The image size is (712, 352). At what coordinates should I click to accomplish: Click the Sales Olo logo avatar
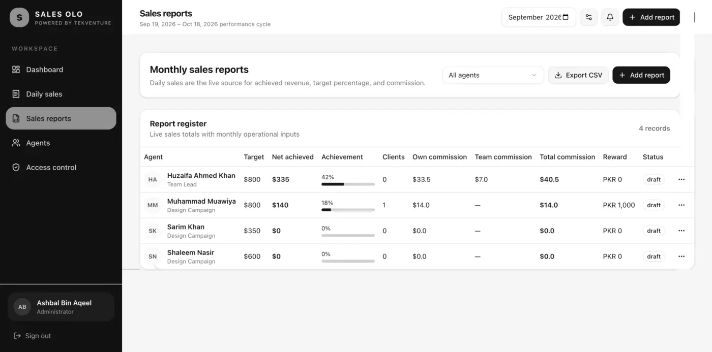19,17
